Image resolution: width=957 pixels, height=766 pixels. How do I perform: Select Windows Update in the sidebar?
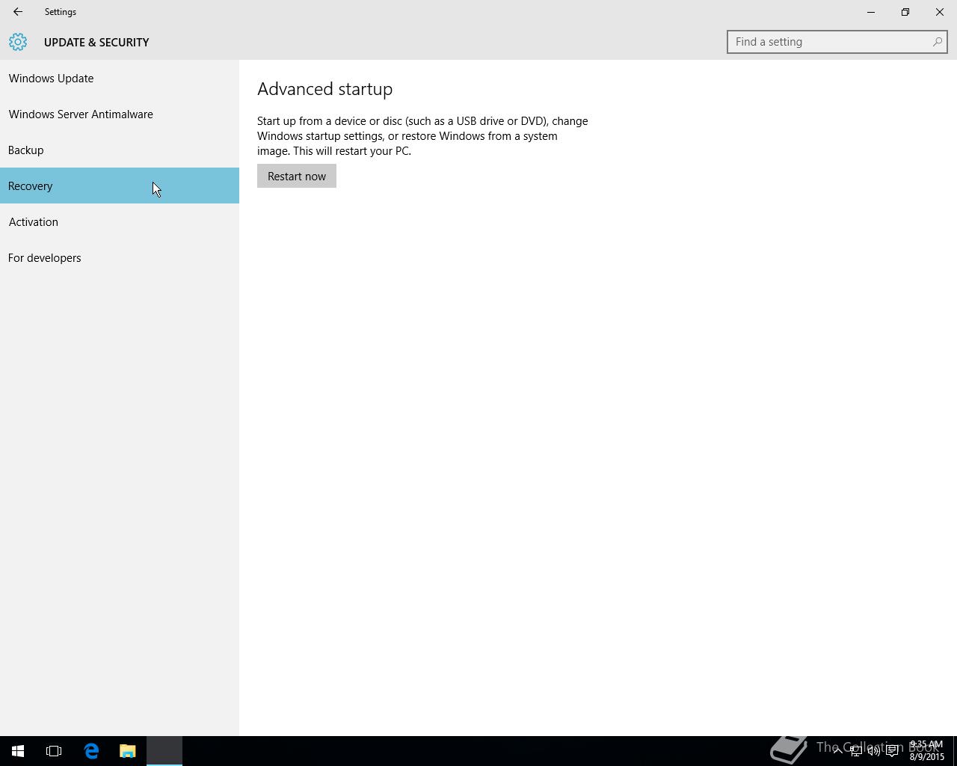click(x=120, y=78)
